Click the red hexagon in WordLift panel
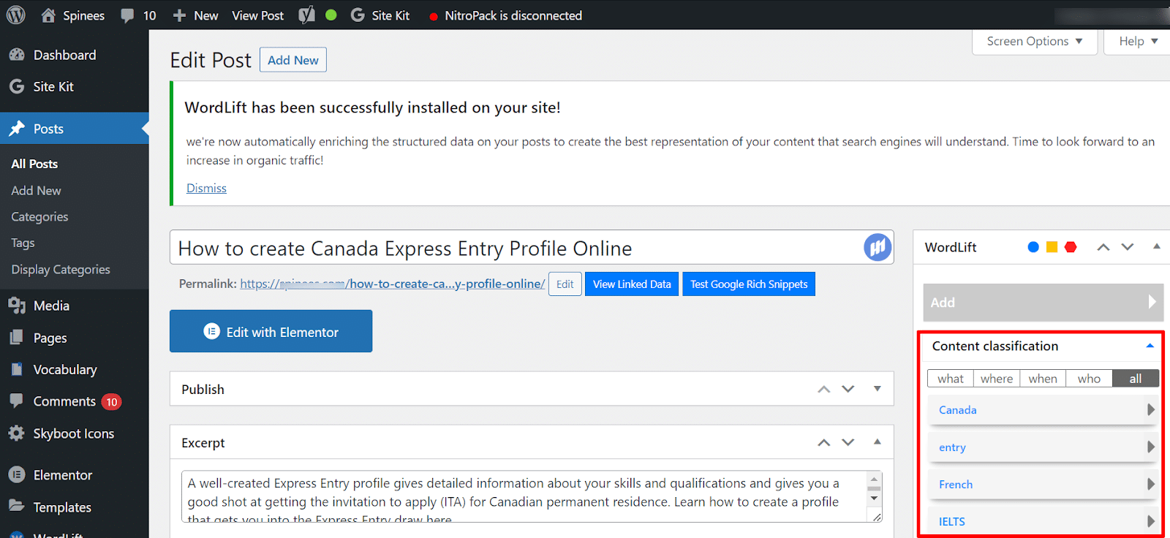Image resolution: width=1170 pixels, height=538 pixels. click(1071, 247)
